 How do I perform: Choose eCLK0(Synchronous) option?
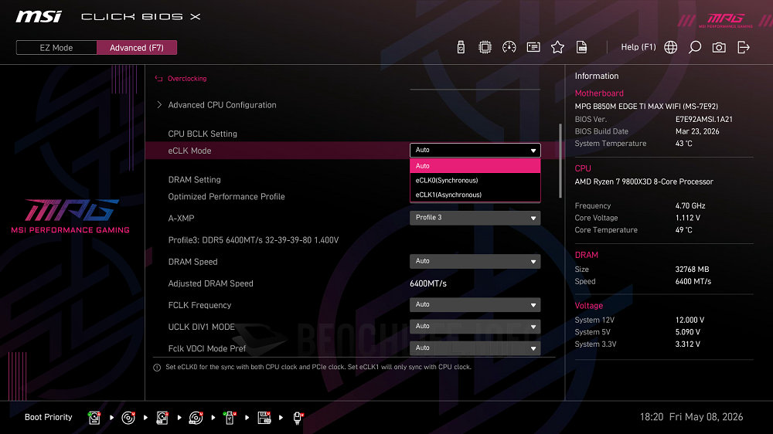point(475,180)
